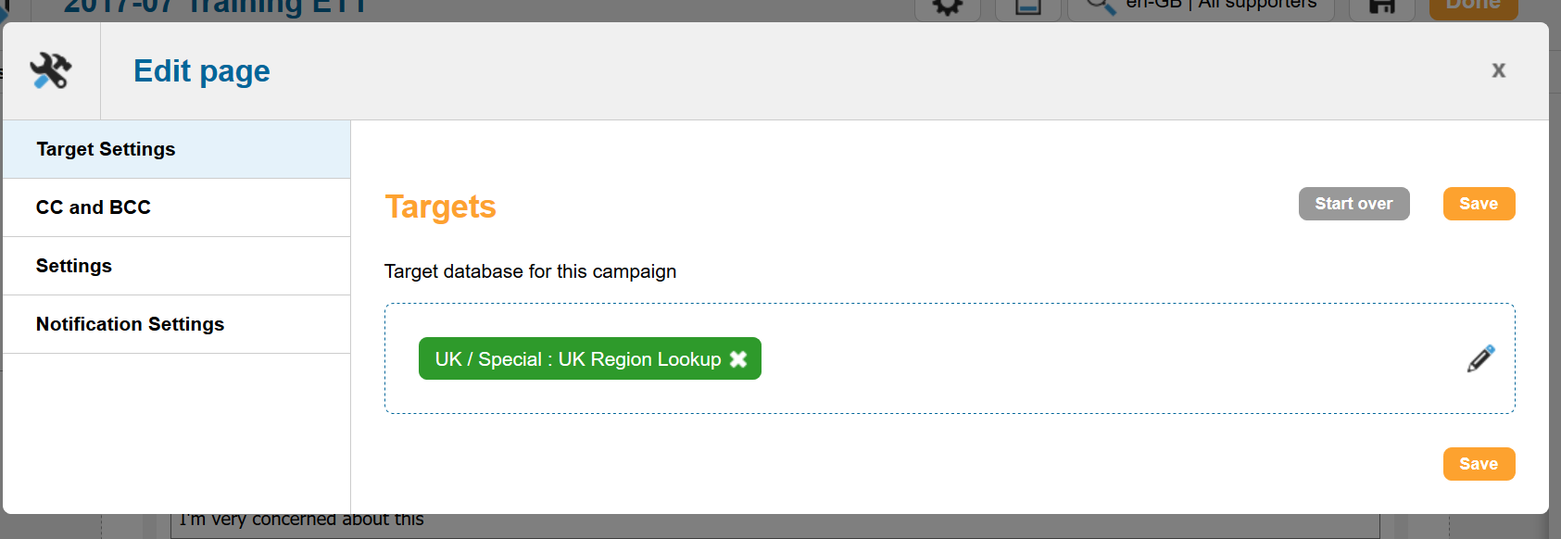The height and width of the screenshot is (539, 1561).
Task: Click the magnifier icon beside en-GB
Action: tap(1100, 7)
